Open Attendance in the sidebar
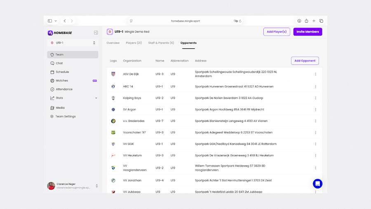 pyautogui.click(x=73, y=89)
